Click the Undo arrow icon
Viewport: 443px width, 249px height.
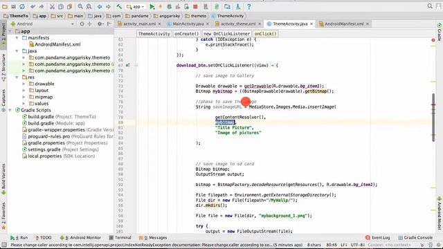pos(33,6)
